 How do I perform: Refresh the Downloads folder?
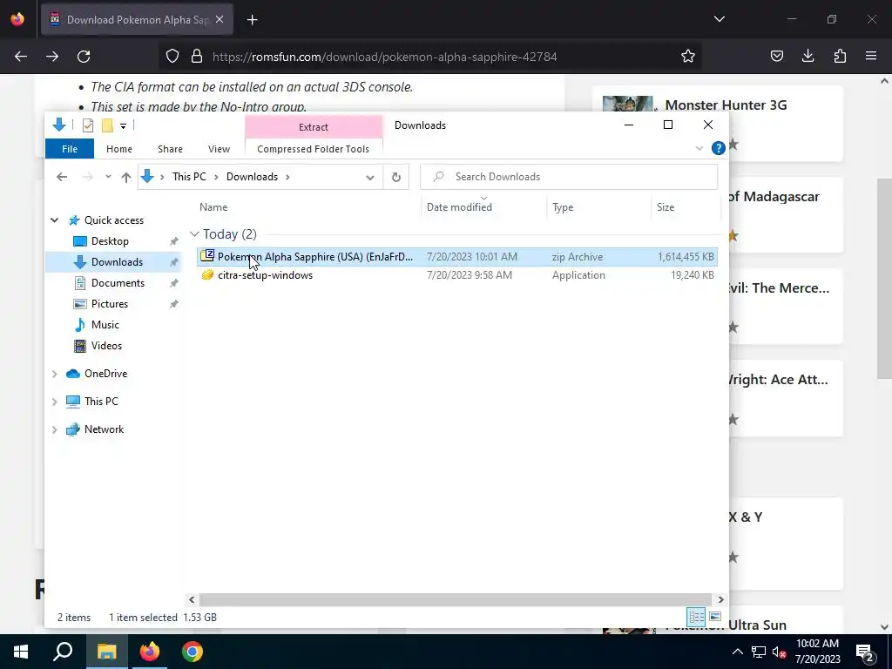[x=396, y=177]
